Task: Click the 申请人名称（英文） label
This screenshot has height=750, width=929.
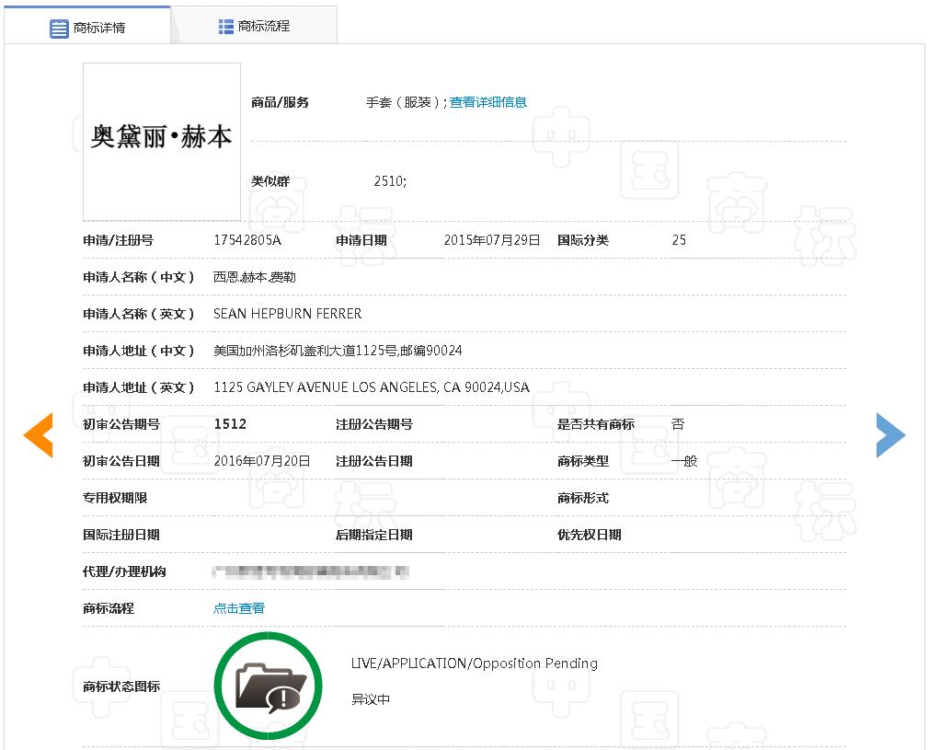Action: (139, 314)
